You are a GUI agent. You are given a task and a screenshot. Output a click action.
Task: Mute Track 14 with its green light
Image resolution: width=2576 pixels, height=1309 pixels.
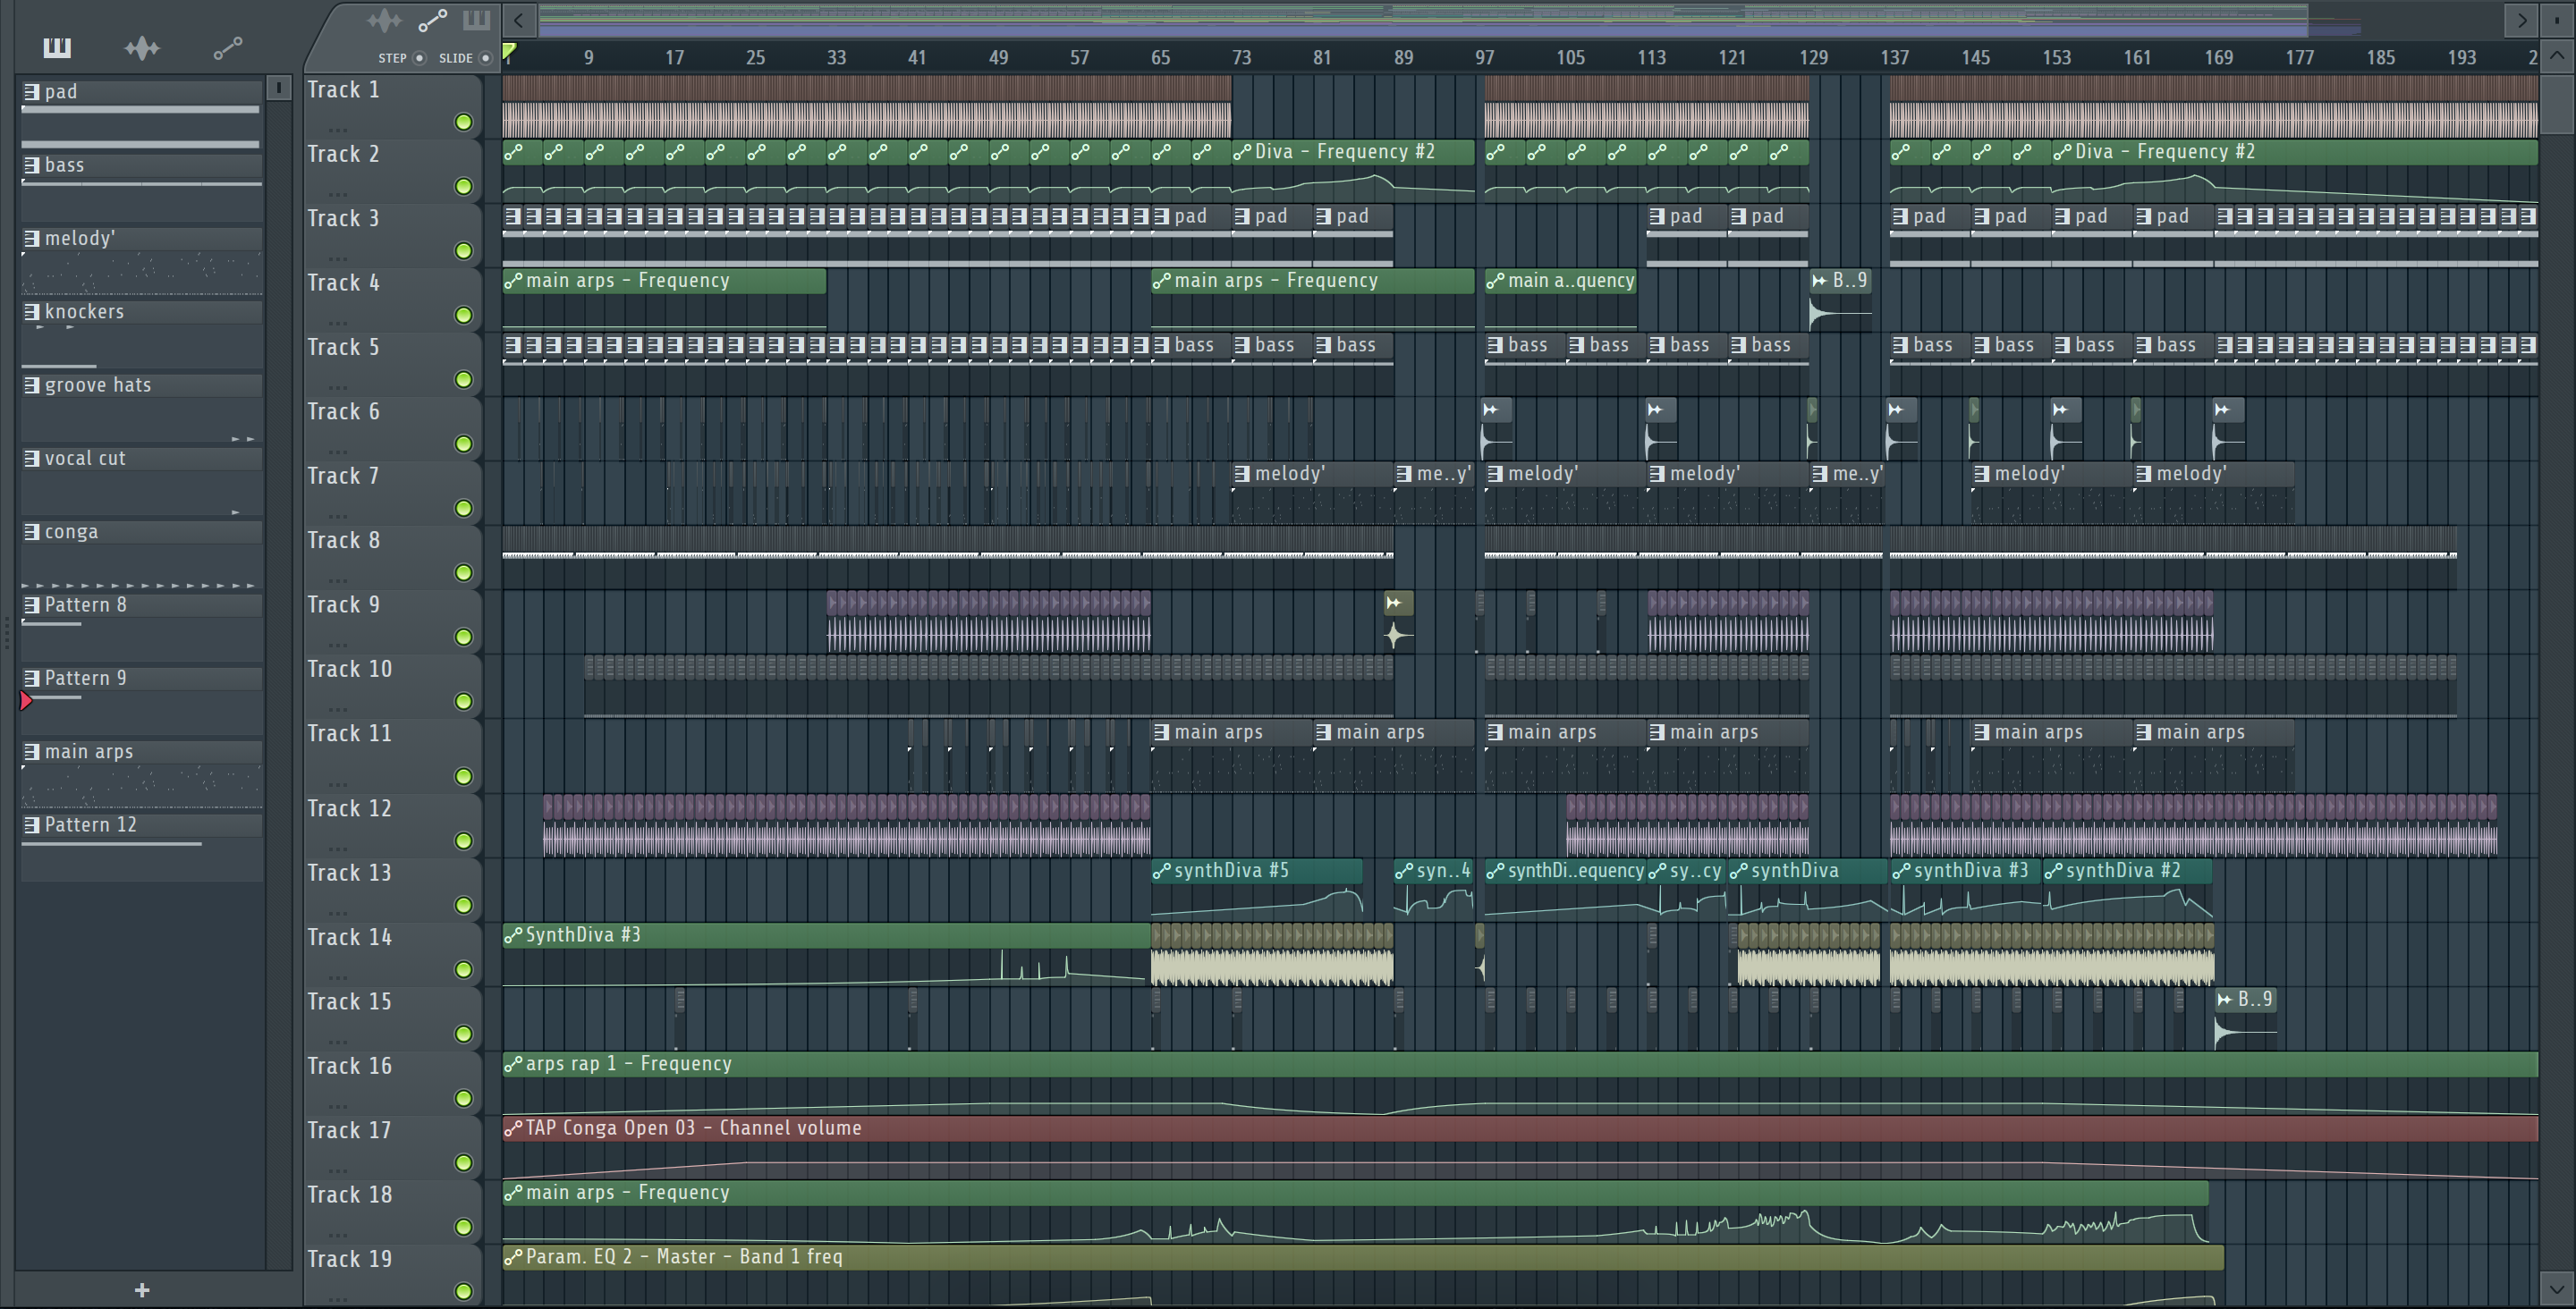point(463,969)
